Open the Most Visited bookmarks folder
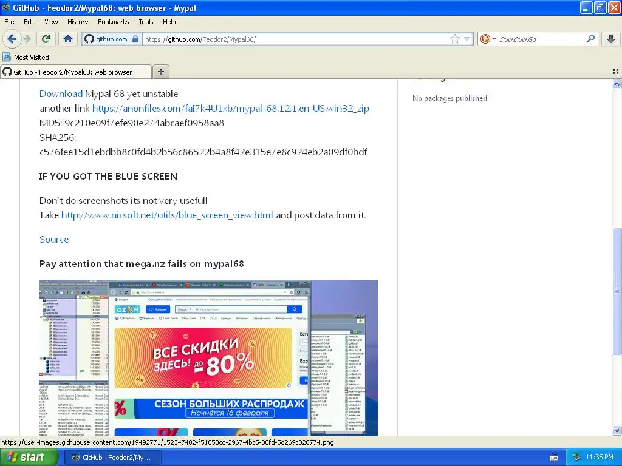The width and height of the screenshot is (622, 466). point(26,58)
